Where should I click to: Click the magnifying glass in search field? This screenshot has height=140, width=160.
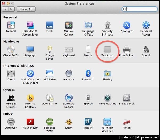pos(124,9)
